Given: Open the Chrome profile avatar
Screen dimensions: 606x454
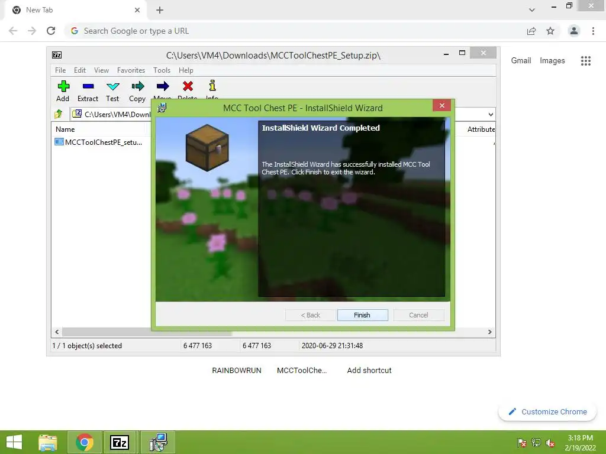Looking at the screenshot, I should pos(574,31).
